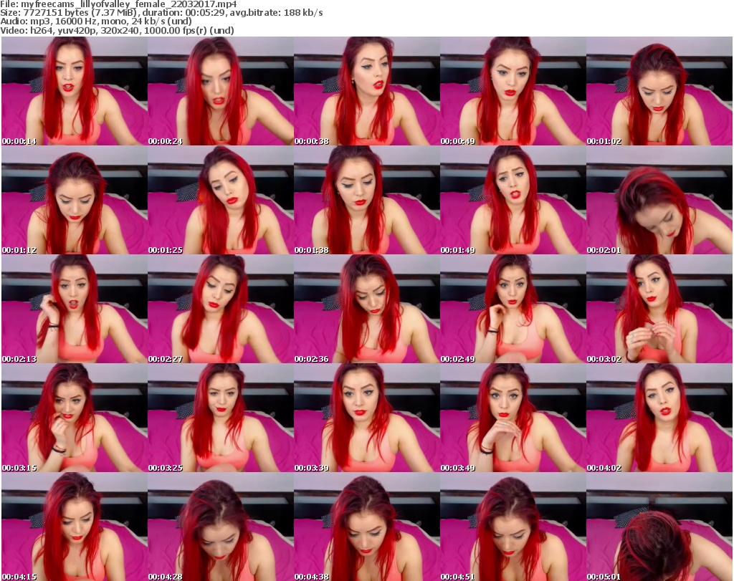Open the frame at 00:01:25

pos(221,200)
